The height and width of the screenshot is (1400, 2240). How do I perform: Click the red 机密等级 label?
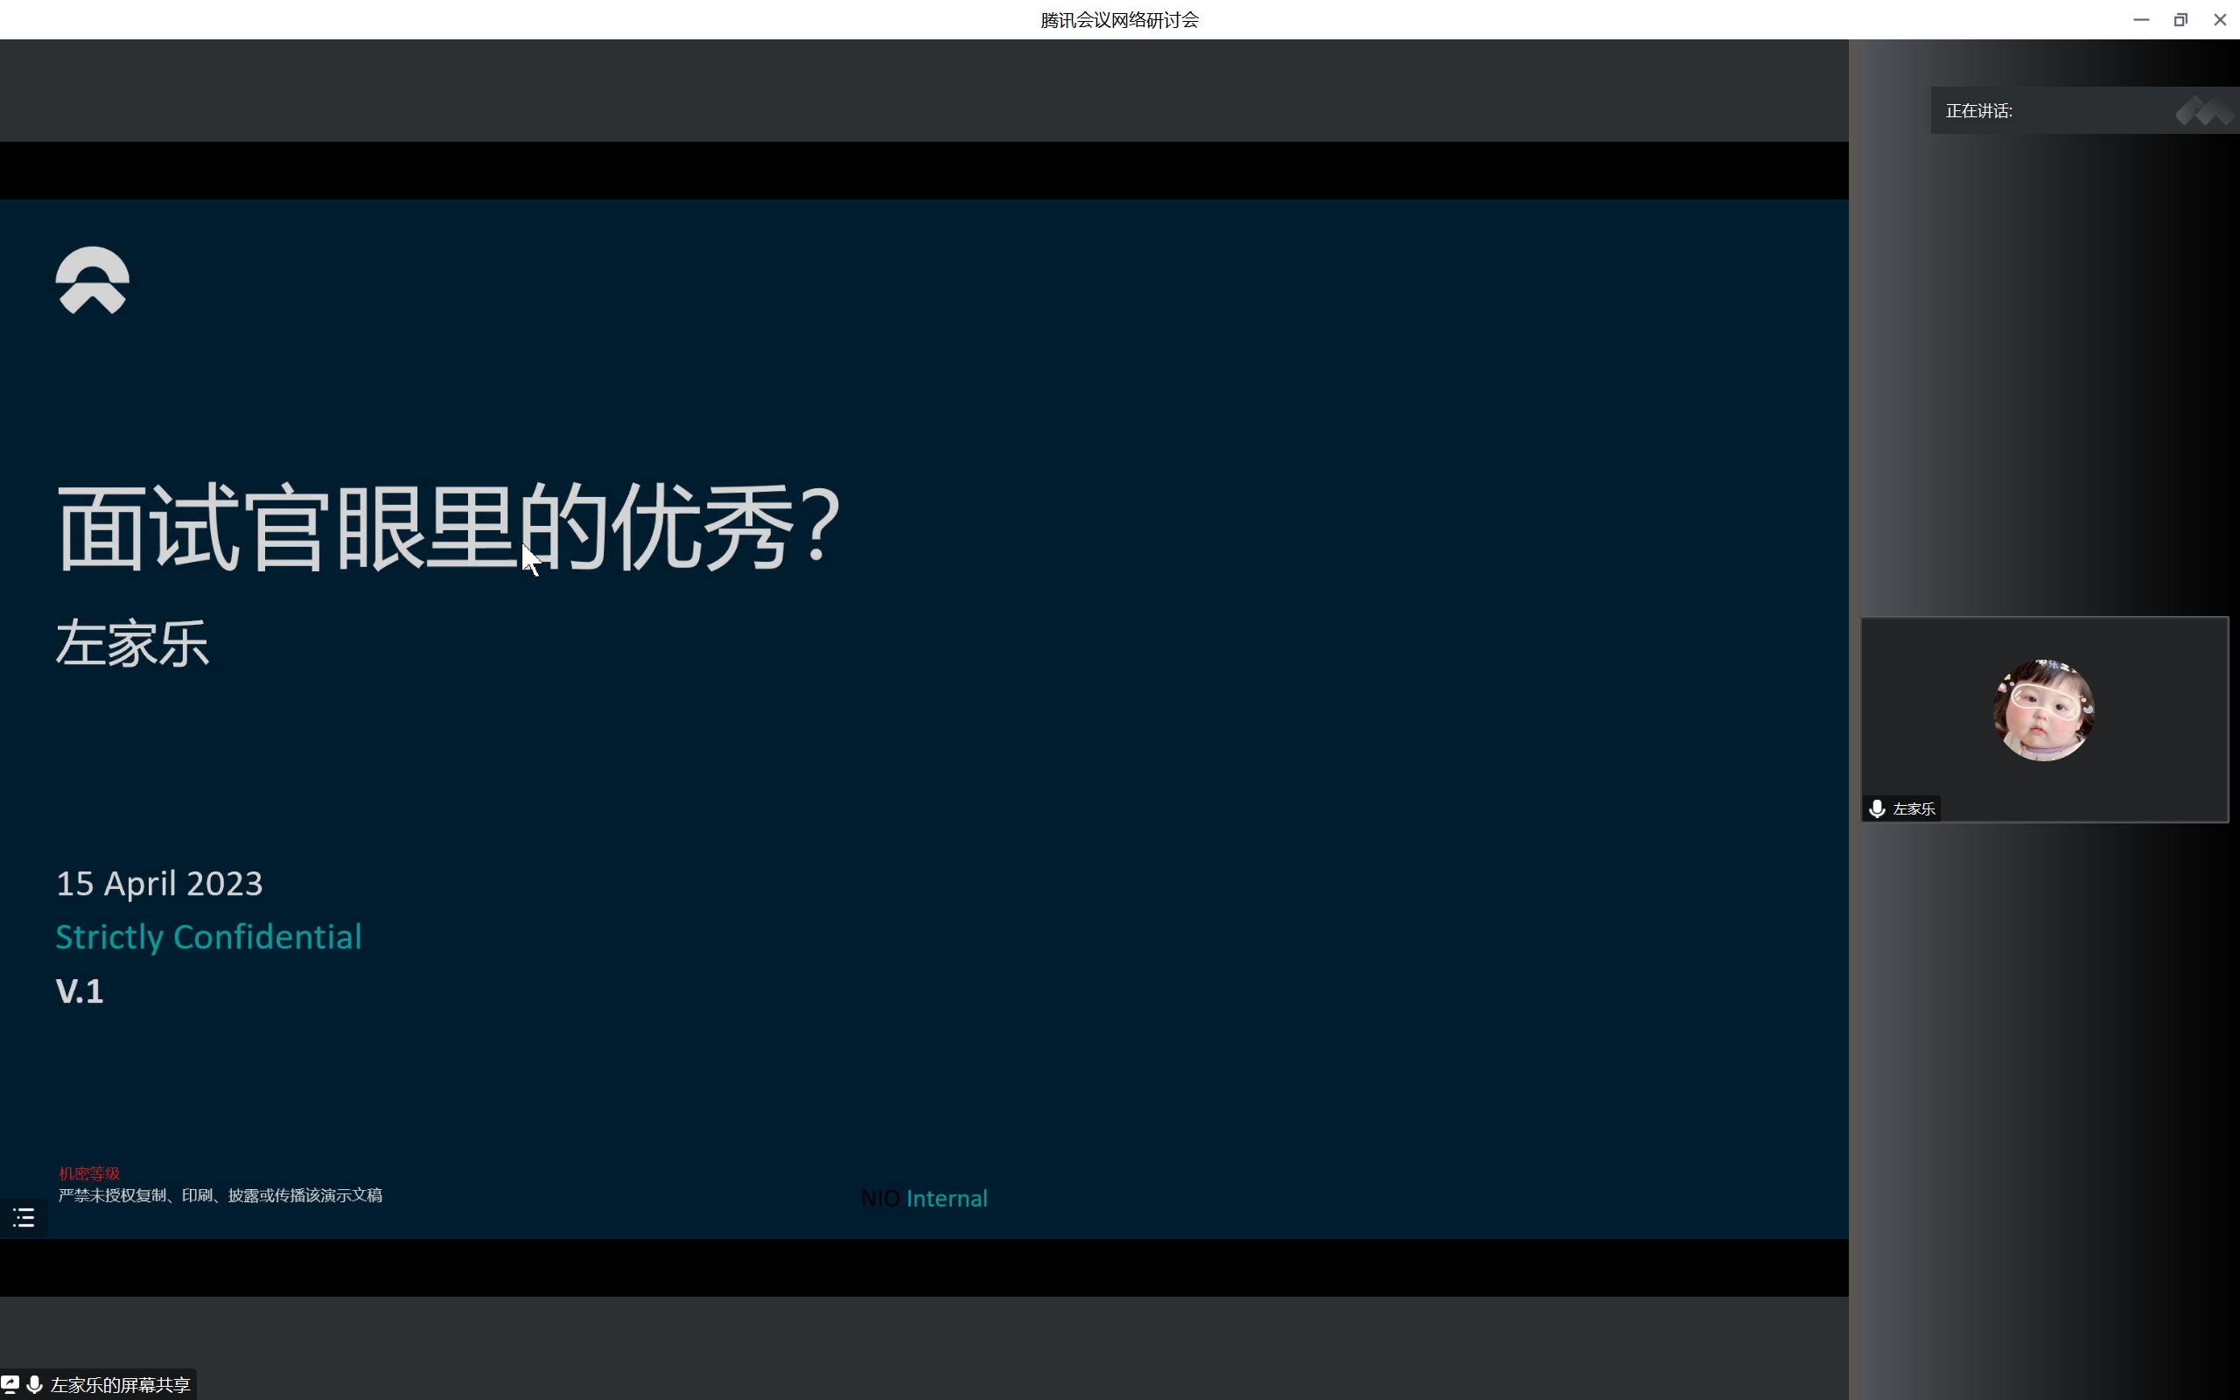(x=90, y=1172)
